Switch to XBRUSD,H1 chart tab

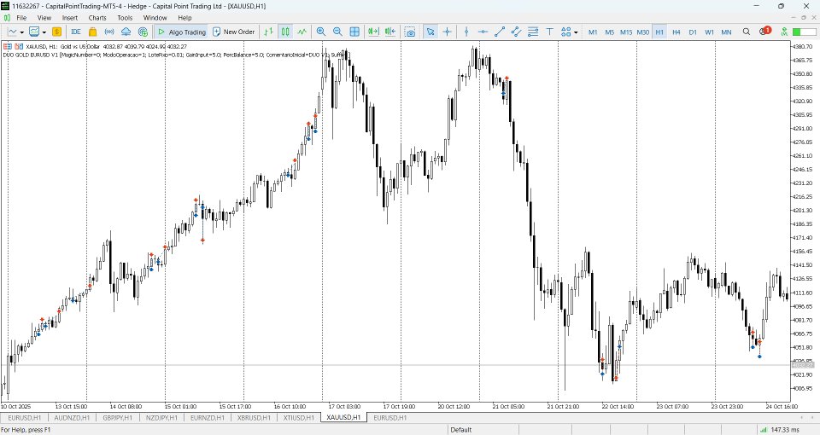point(254,418)
